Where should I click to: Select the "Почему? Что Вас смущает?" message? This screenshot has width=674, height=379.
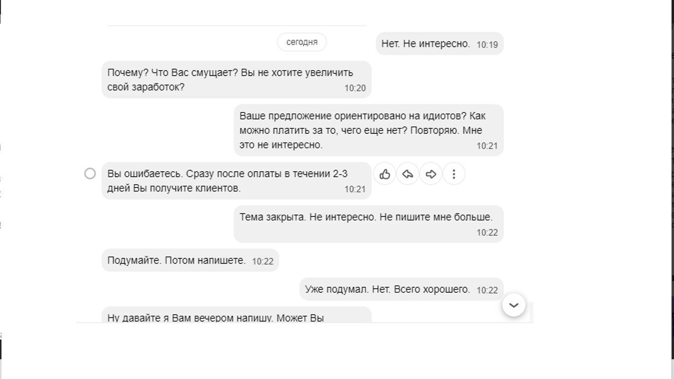230,79
